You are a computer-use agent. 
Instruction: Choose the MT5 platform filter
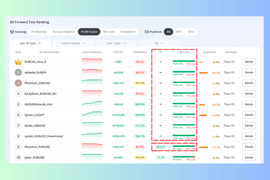pos(179,32)
